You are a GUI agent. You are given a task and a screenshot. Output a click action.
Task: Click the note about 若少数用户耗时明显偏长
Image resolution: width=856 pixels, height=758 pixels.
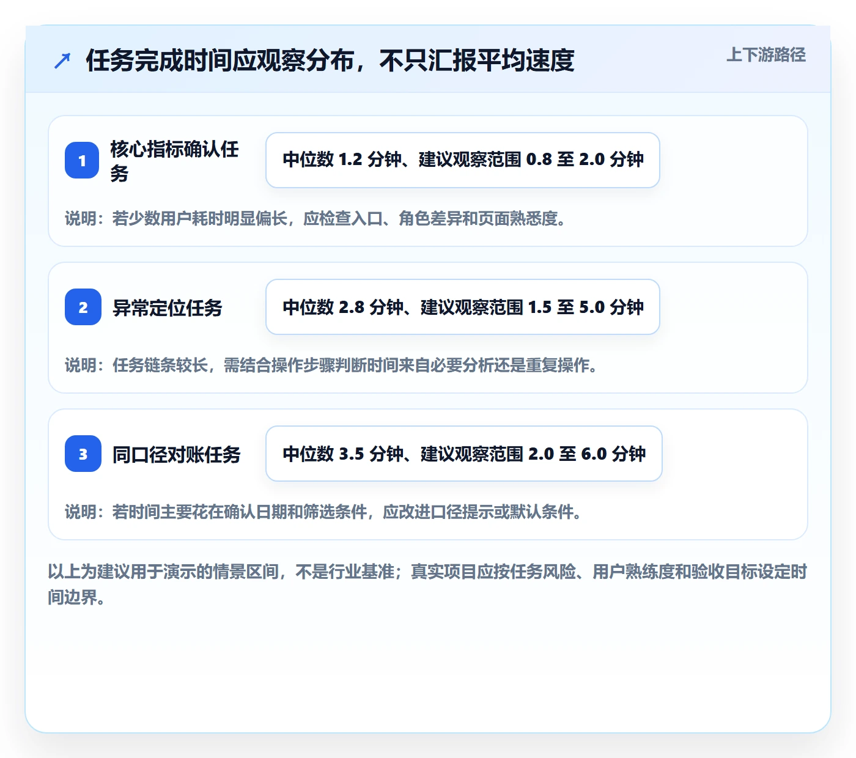pos(315,218)
